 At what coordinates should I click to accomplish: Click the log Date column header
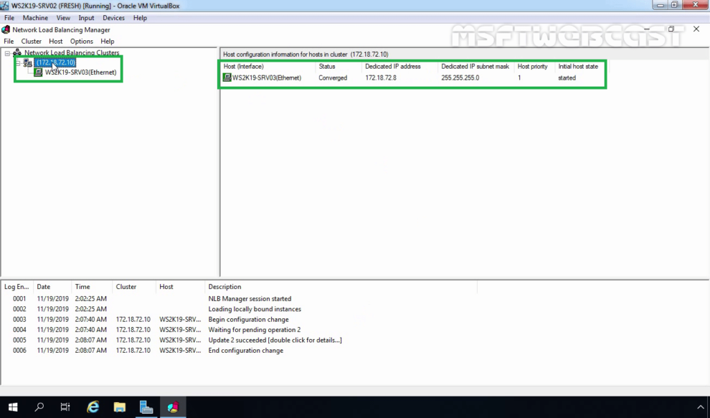(x=53, y=287)
